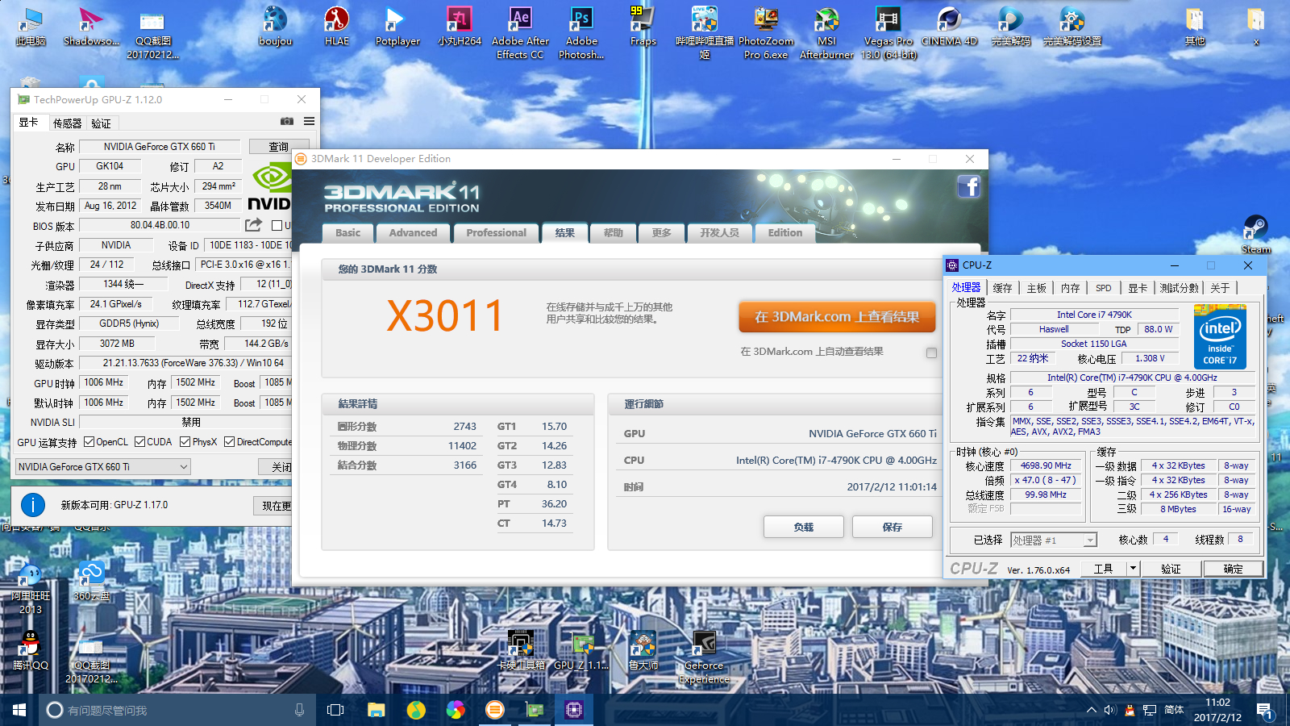Viewport: 1290px width, 726px height.
Task: Open the boujou desktop shortcut
Action: pos(275,27)
